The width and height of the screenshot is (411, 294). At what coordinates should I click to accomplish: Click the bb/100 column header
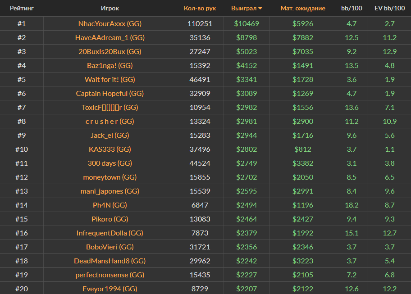pos(351,8)
